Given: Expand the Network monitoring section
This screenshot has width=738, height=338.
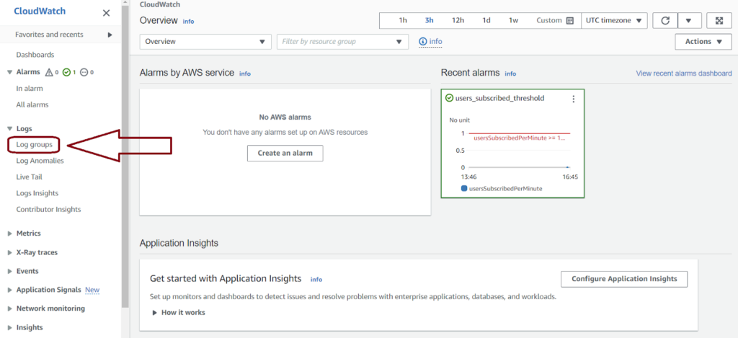Looking at the screenshot, I should [x=10, y=309].
